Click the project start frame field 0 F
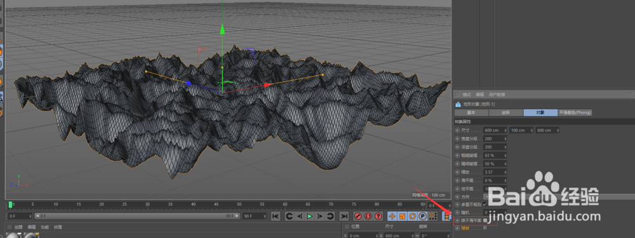Screen dimensions: 635x238 pos(20,216)
